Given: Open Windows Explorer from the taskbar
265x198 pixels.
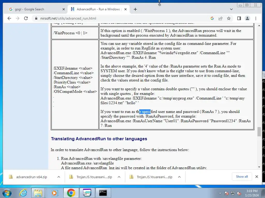Looking at the screenshot, I should coord(38,193).
